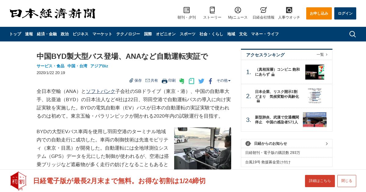The width and height of the screenshot is (366, 192).
Task: Select マーケット navigation item
Action: 102,34
